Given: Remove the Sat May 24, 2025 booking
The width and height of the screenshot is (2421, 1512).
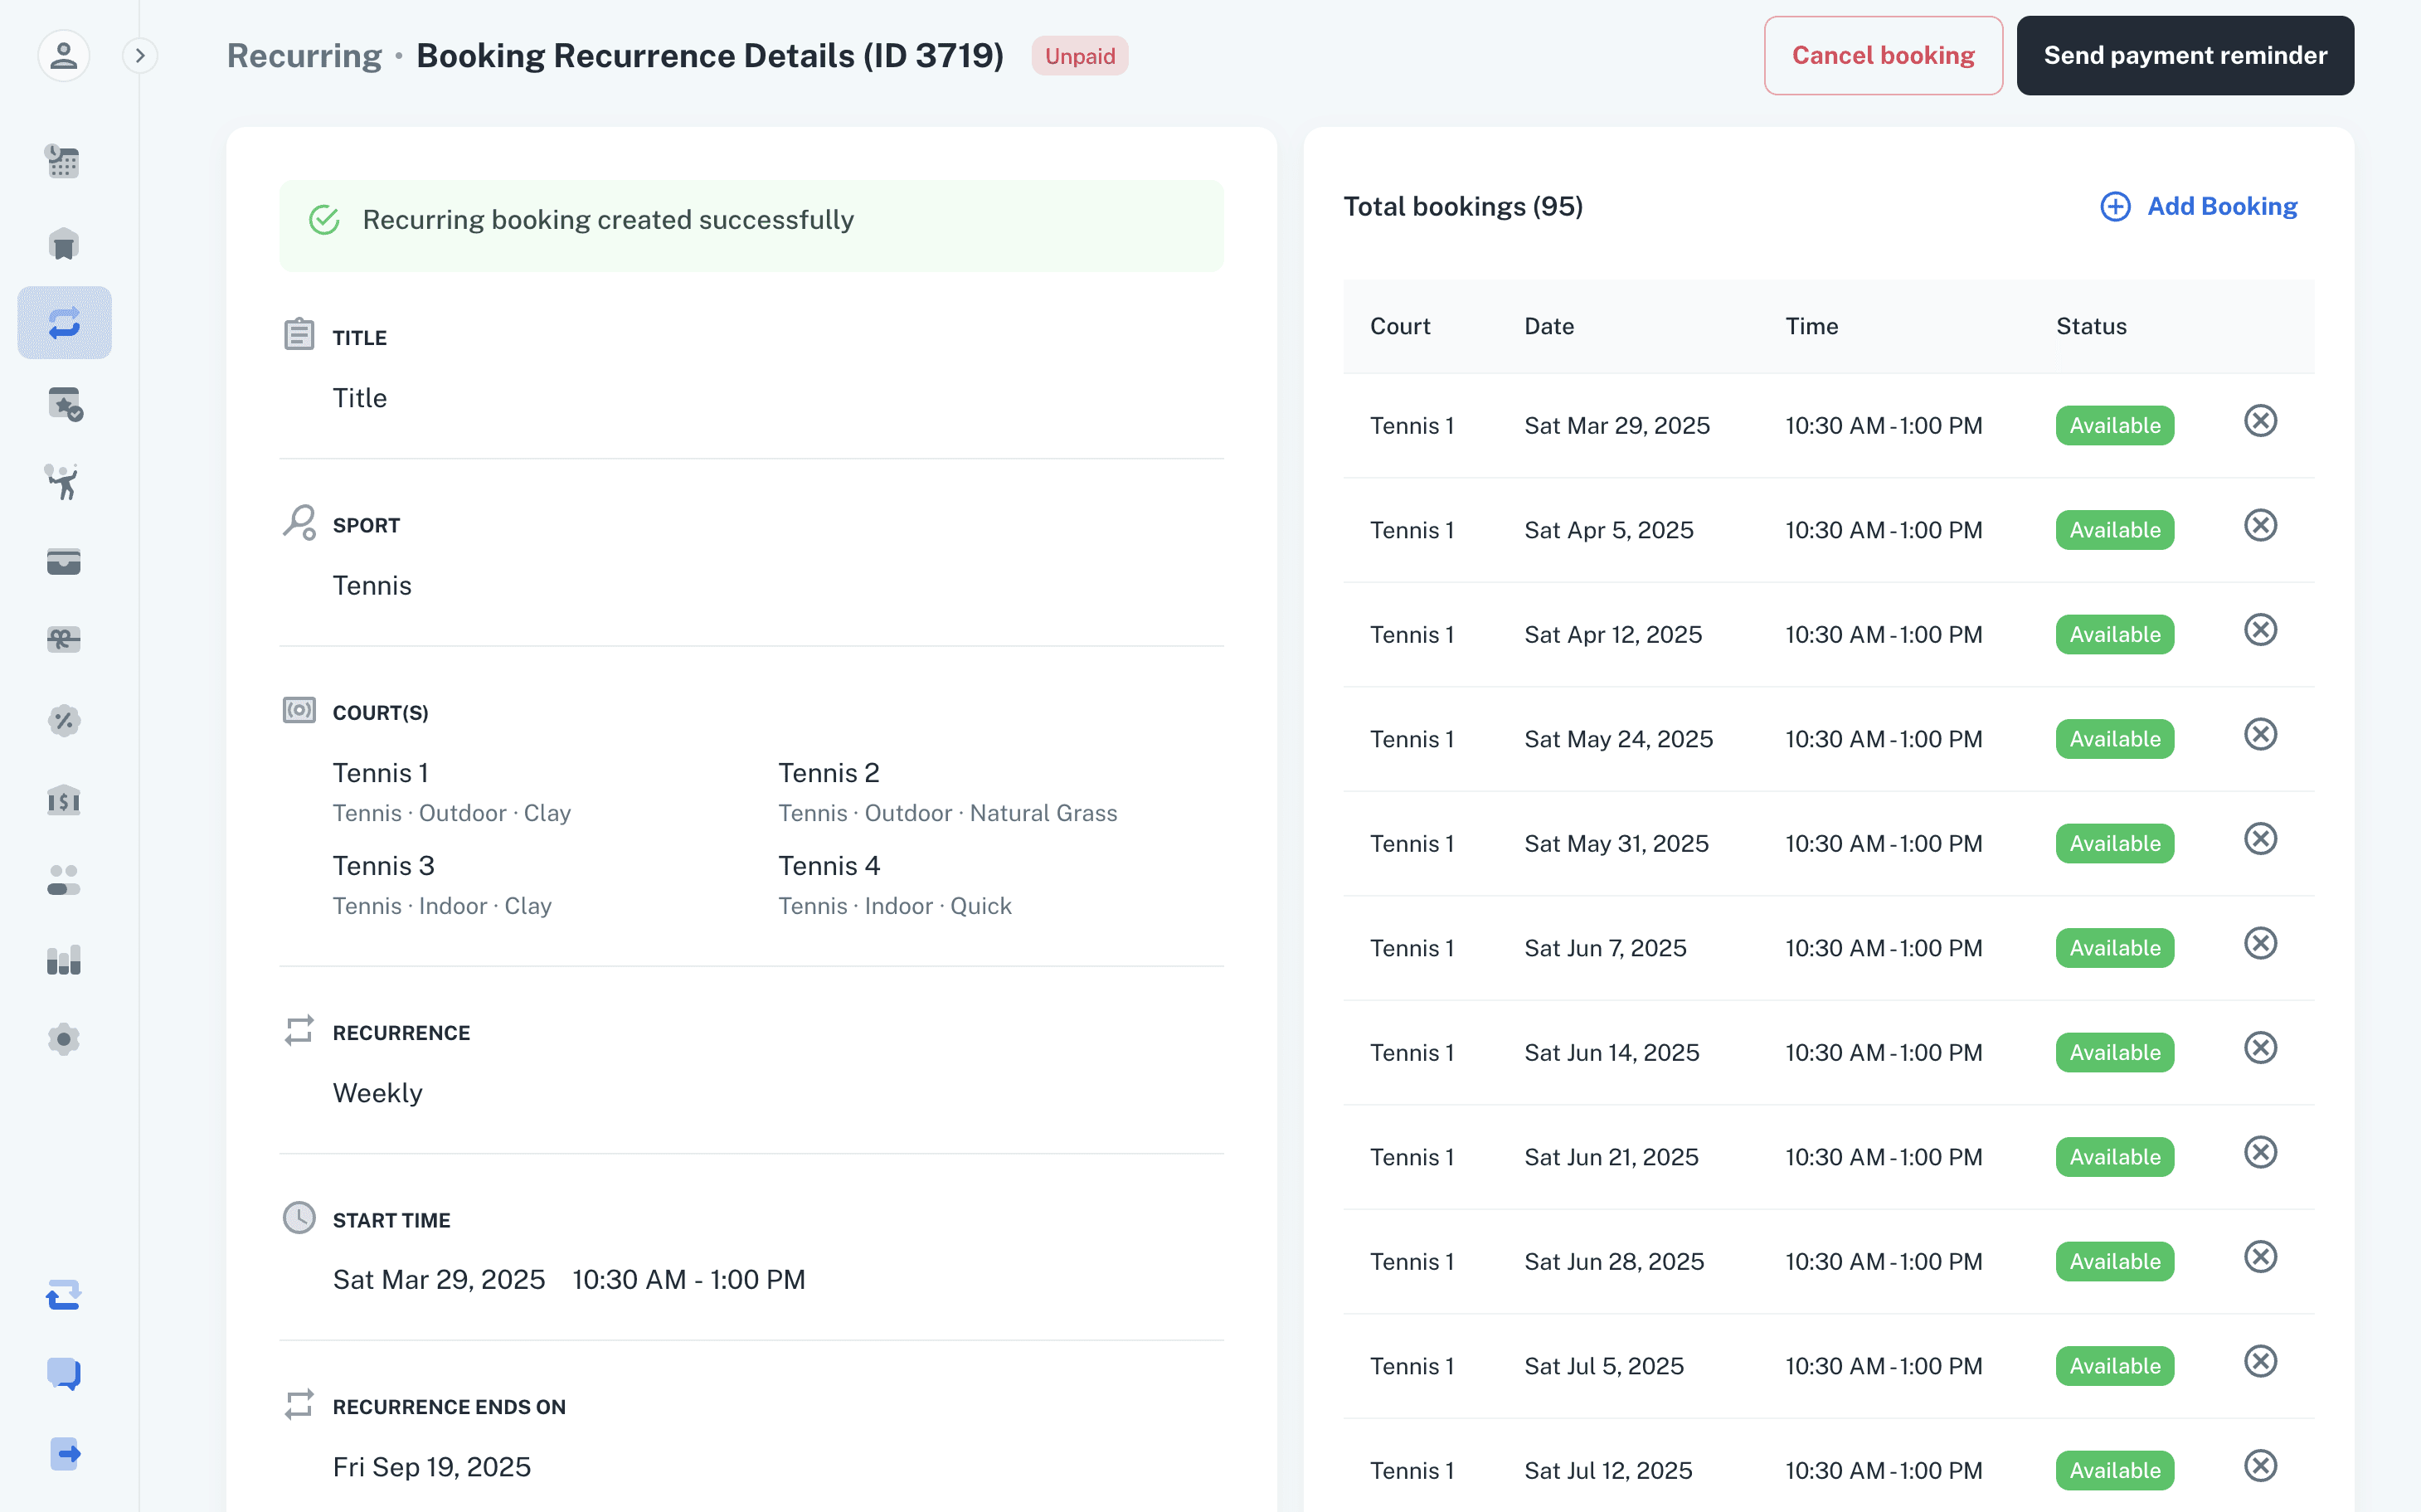Looking at the screenshot, I should click(x=2260, y=734).
